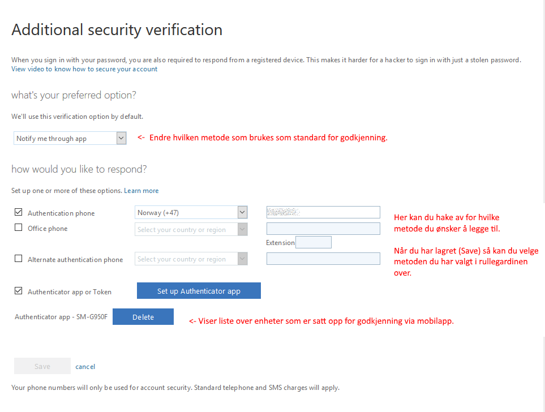Screen dimensions: 545x412
Task: Toggle Authenticator app or Token checkbox
Action: [19, 291]
